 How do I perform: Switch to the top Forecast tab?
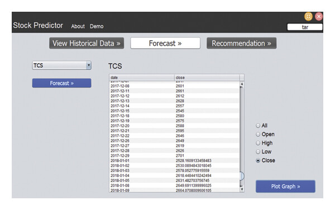point(165,43)
